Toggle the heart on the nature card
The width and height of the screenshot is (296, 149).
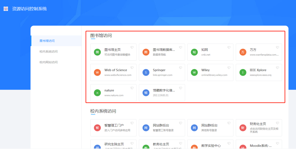click(132, 88)
